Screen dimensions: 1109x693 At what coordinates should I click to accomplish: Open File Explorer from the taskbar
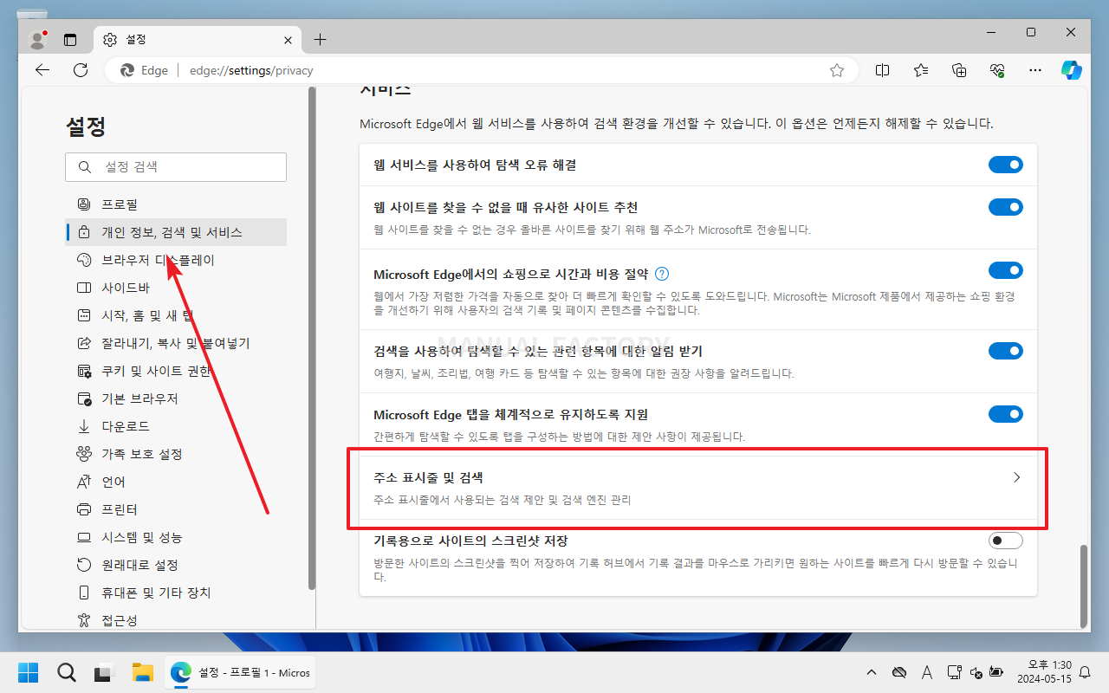(142, 672)
